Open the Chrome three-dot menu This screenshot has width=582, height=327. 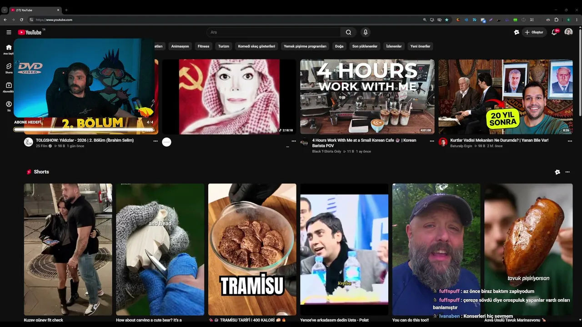[577, 20]
